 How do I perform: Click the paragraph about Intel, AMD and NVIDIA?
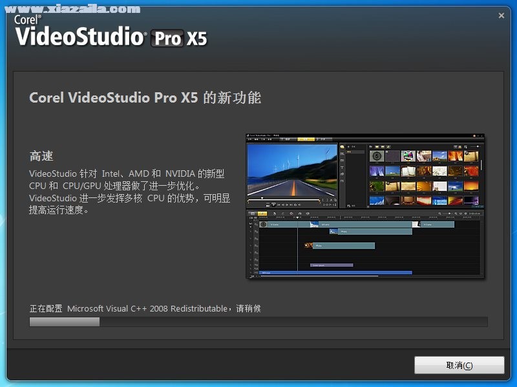pos(130,192)
